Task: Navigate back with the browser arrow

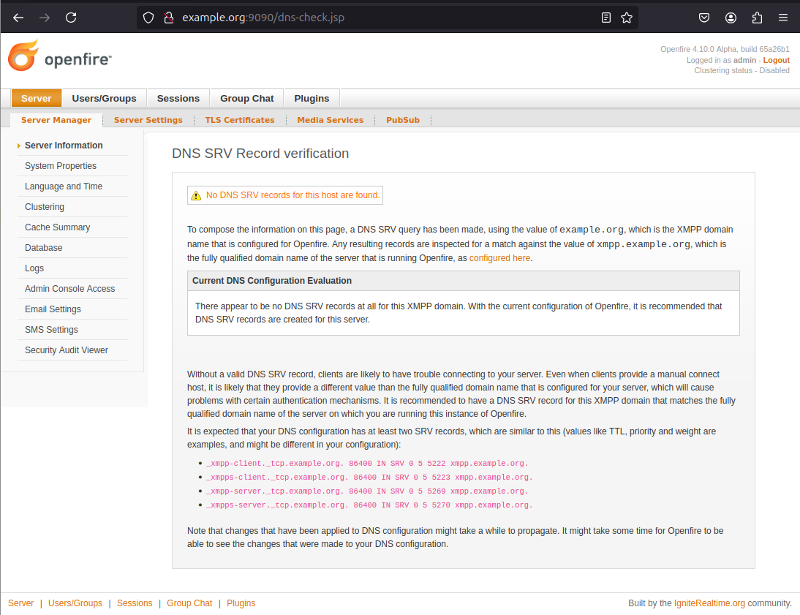Action: (x=18, y=17)
